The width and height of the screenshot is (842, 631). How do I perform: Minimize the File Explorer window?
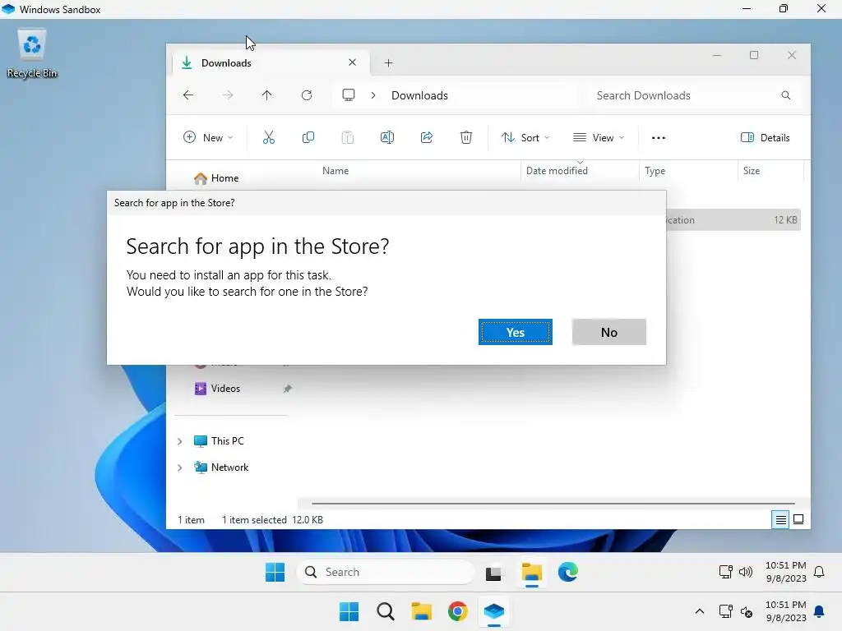pos(717,55)
